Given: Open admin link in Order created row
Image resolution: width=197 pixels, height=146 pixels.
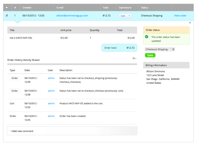Looking at the screenshot, I should pyautogui.click(x=51, y=116).
